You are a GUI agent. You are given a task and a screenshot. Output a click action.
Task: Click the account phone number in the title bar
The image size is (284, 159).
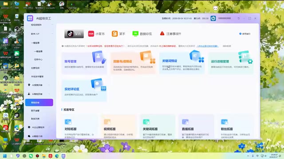coord(224,19)
